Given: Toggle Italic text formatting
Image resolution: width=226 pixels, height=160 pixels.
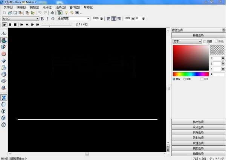Looking at the screenshot, I should 47,19.
